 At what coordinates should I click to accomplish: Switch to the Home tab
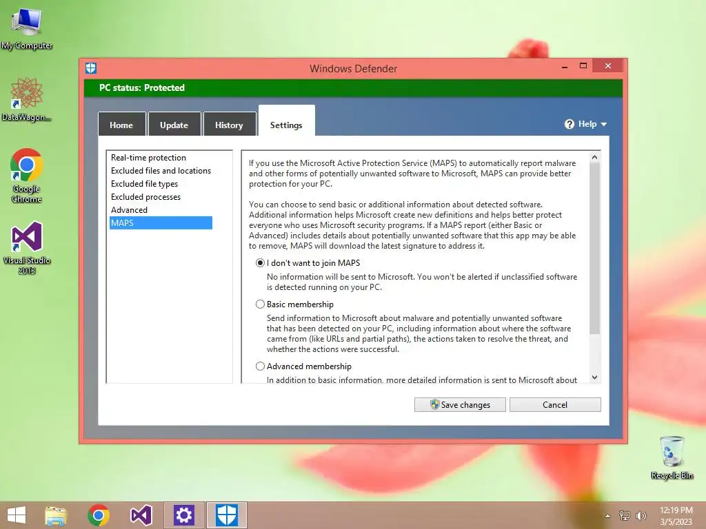click(121, 124)
